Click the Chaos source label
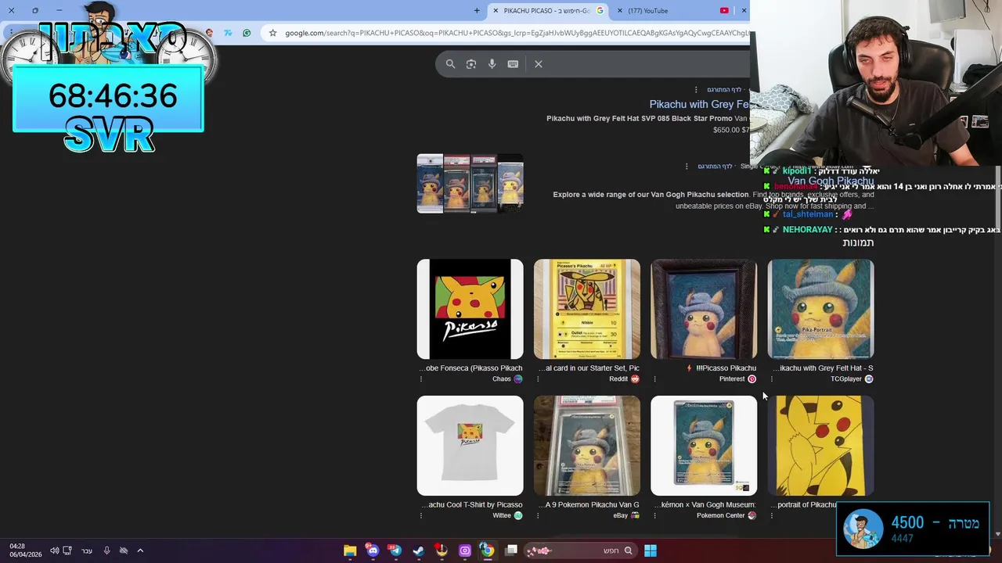The height and width of the screenshot is (563, 1002). pyautogui.click(x=507, y=379)
